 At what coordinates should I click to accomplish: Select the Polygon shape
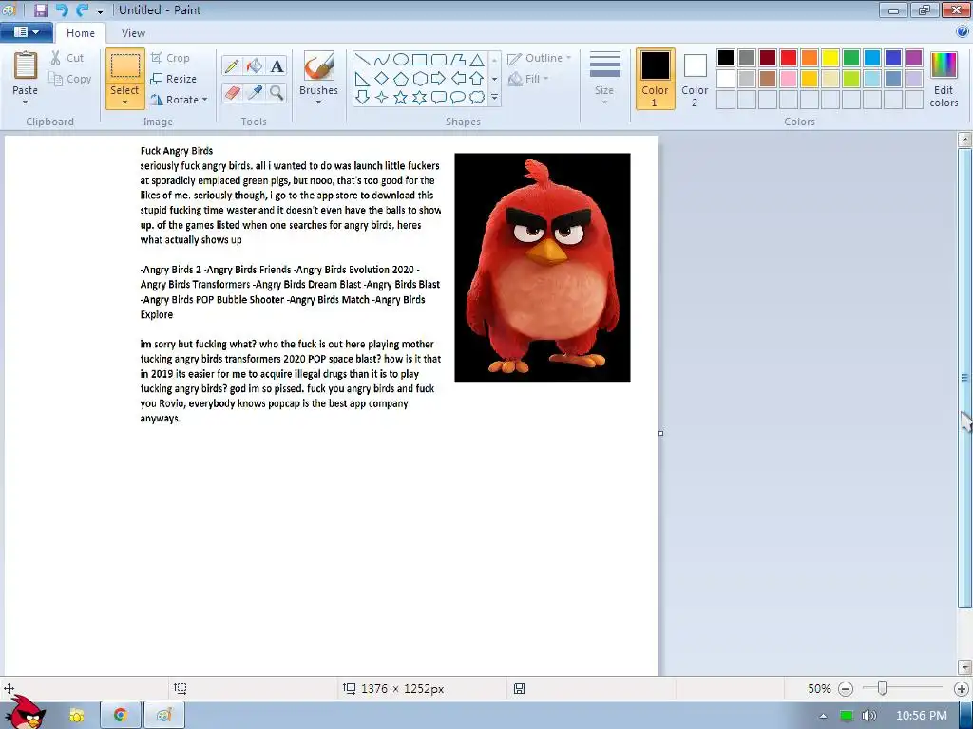coord(458,60)
